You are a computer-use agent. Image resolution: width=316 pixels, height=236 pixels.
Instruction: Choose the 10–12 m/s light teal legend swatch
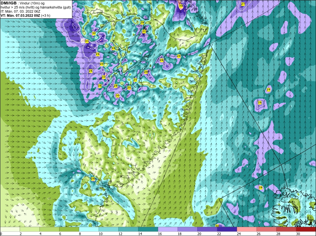tap(109, 229)
